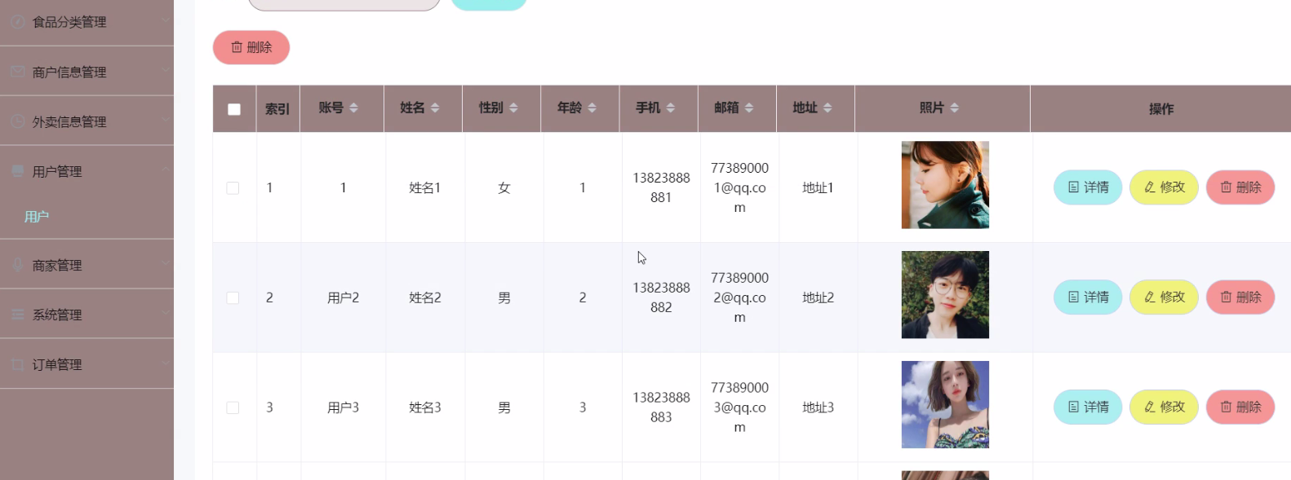The height and width of the screenshot is (480, 1291).
Task: Expand the 商家管理 sidebar menu
Action: 87,265
